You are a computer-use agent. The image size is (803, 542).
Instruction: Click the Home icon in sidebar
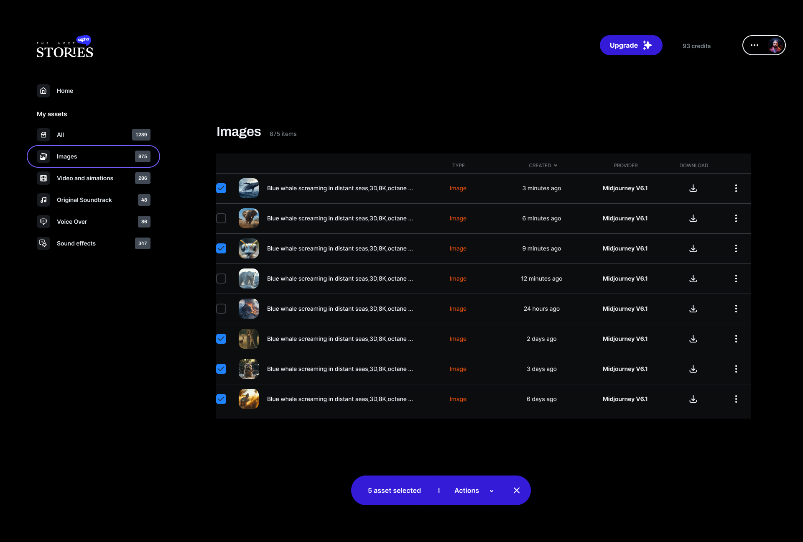[43, 91]
